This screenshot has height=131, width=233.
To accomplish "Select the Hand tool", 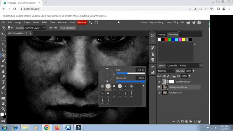I will (3, 104).
